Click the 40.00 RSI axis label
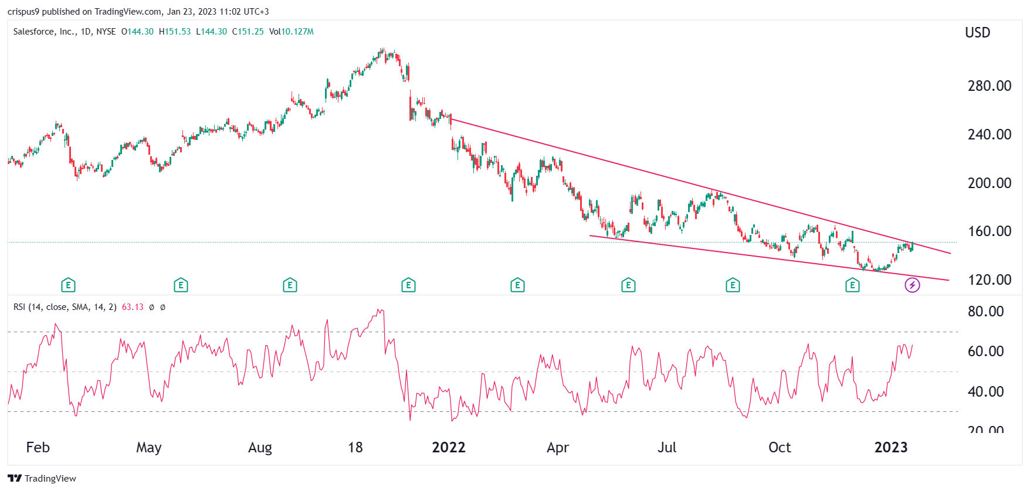 pyautogui.click(x=986, y=392)
